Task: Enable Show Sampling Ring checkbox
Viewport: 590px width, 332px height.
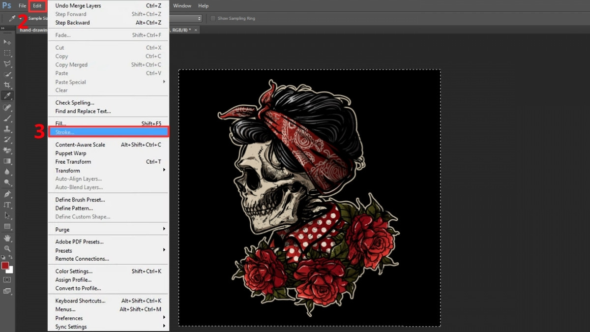Action: [213, 18]
